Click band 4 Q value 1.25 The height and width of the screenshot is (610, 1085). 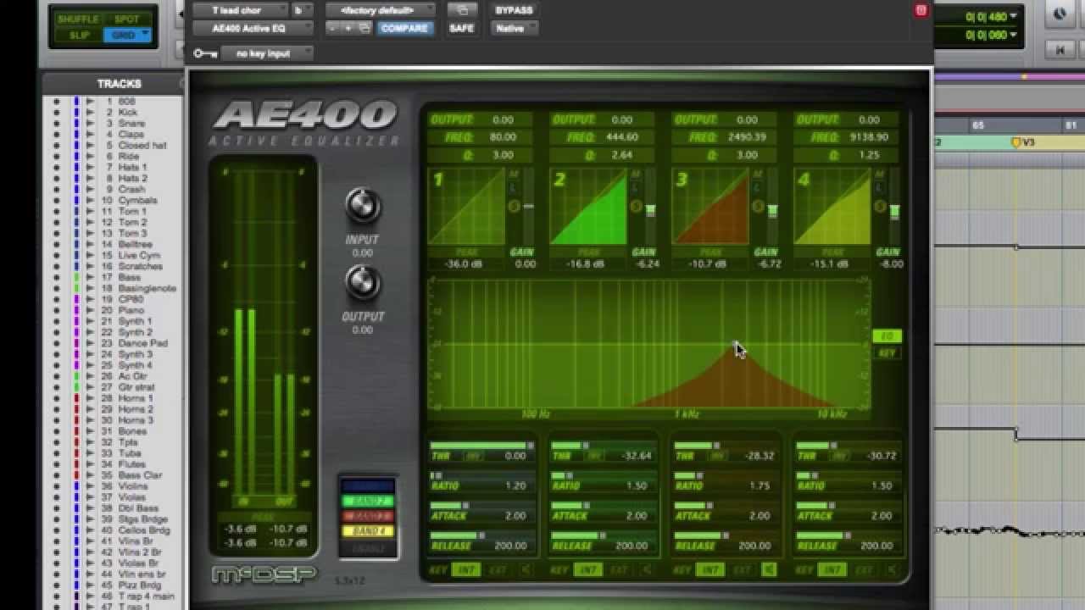(x=869, y=155)
